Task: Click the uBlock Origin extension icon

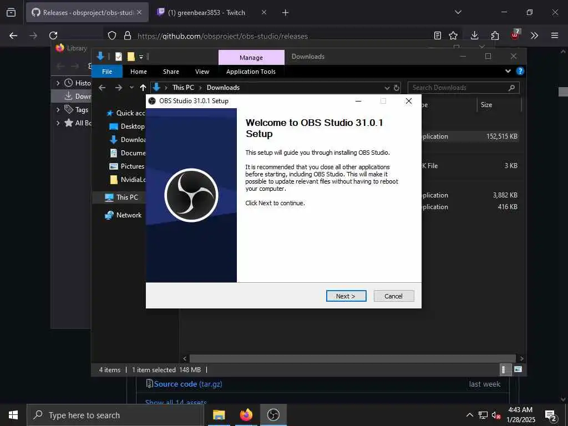Action: point(515,35)
